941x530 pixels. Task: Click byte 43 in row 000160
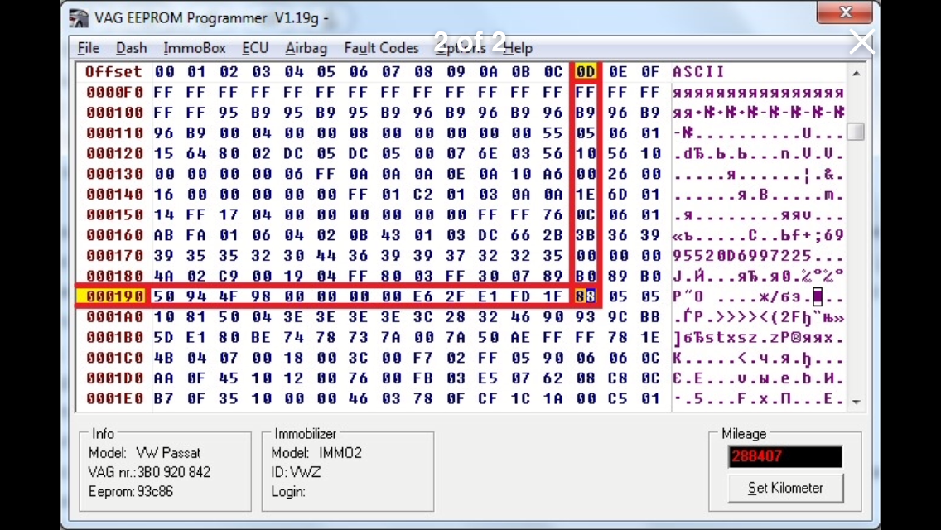coord(391,235)
